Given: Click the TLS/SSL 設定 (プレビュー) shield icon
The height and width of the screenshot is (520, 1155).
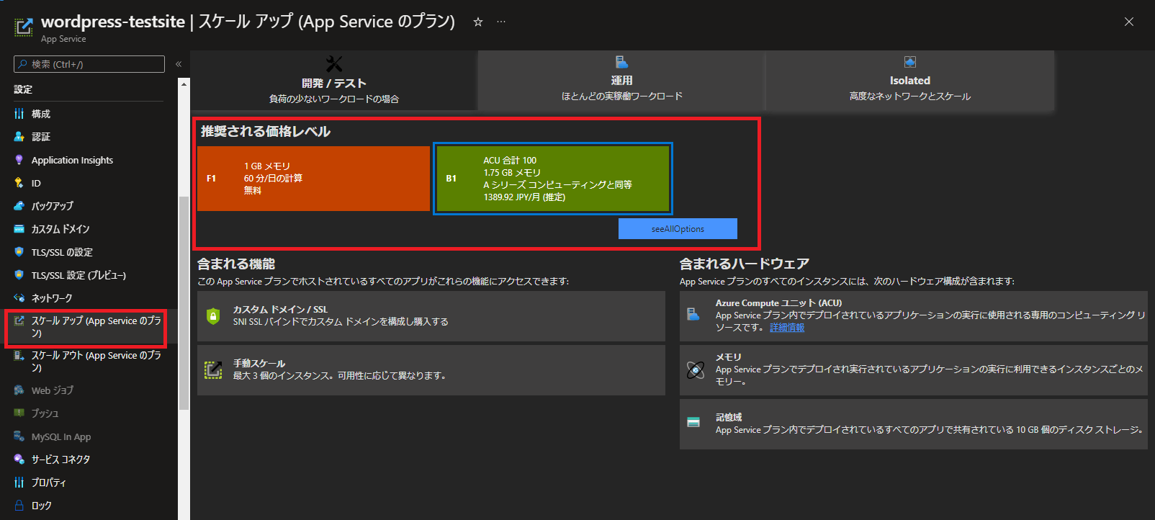Looking at the screenshot, I should [19, 275].
